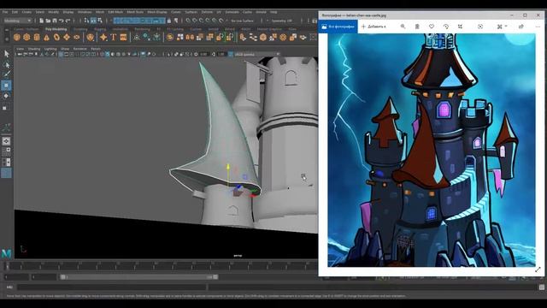Click the time slider ruler

coord(162,266)
